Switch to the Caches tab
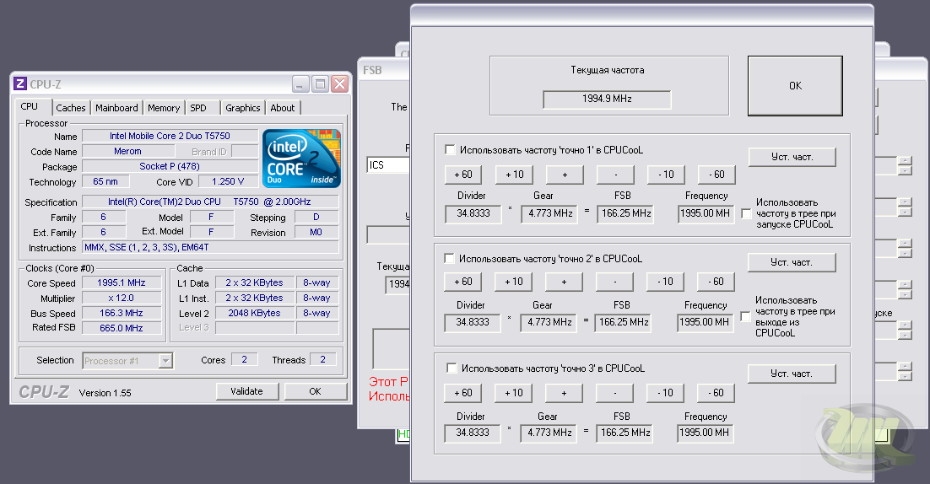 click(71, 108)
